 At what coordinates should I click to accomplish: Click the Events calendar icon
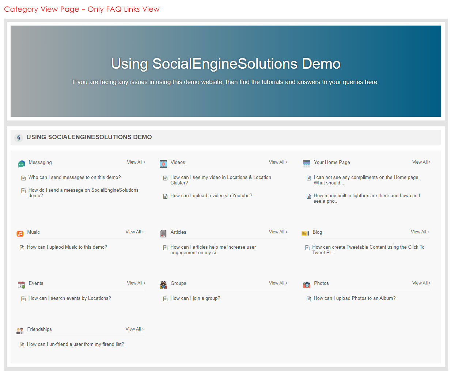(x=22, y=285)
